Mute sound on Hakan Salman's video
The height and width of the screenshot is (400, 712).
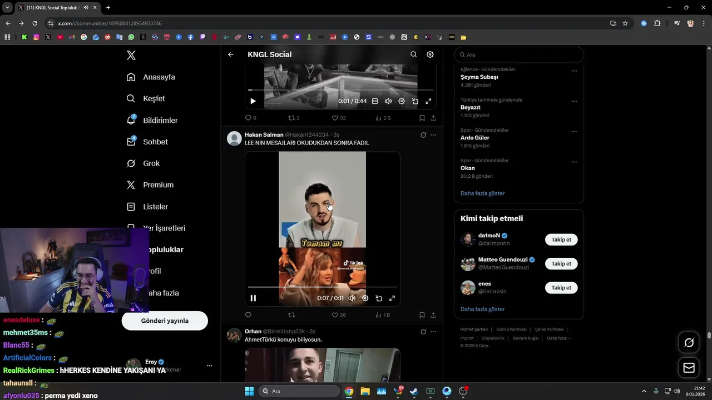click(352, 298)
